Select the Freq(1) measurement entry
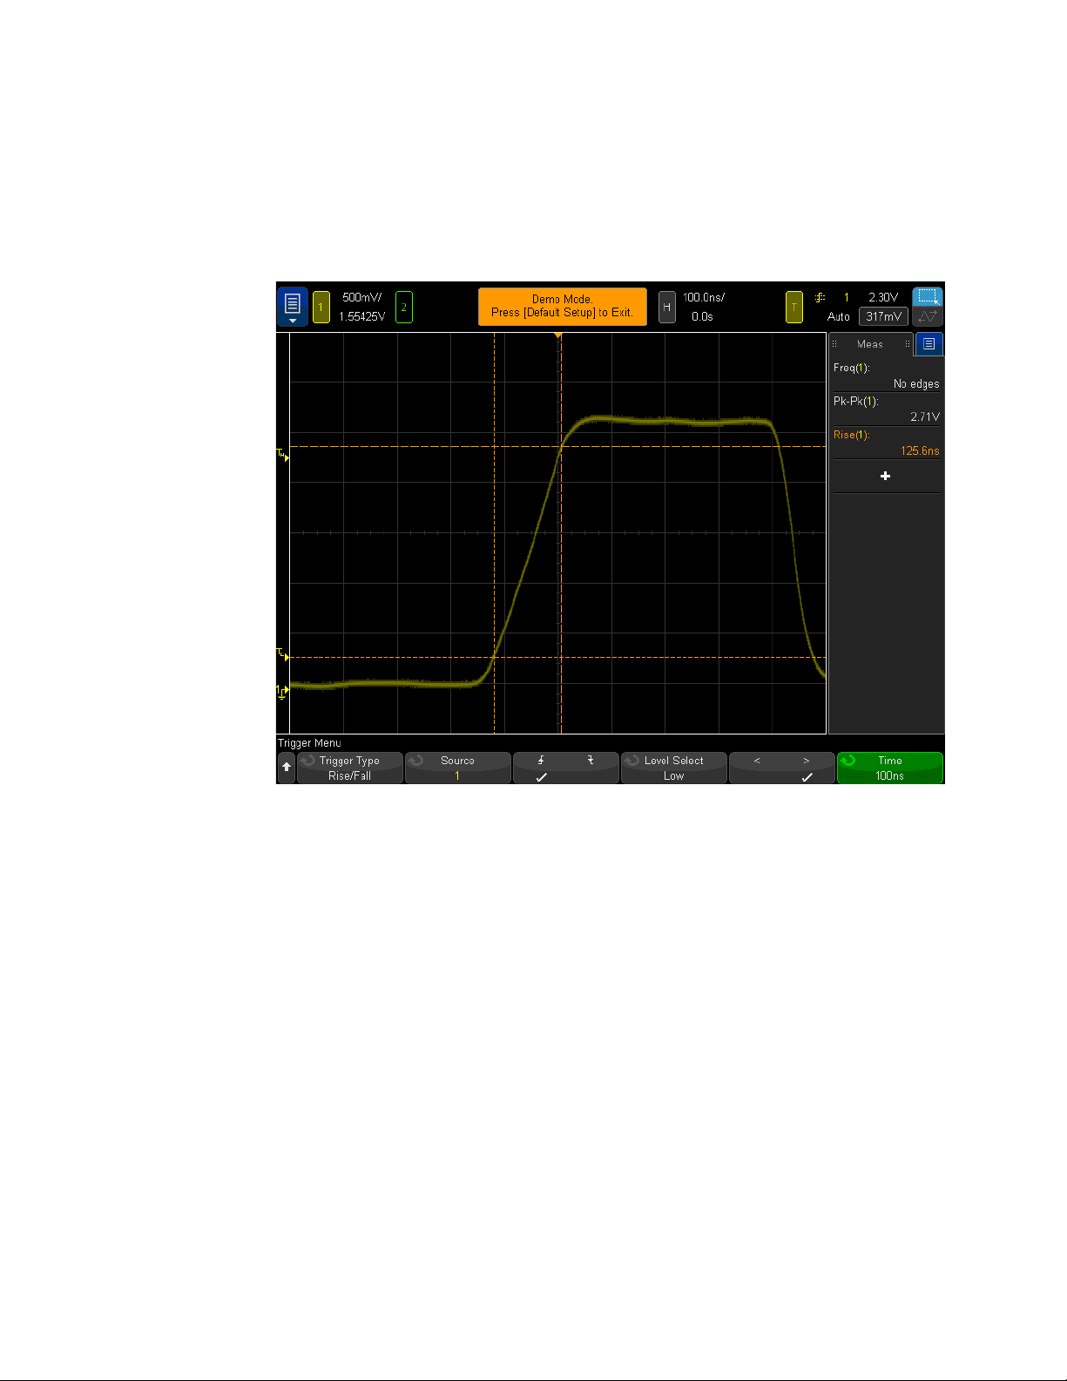 tap(886, 376)
